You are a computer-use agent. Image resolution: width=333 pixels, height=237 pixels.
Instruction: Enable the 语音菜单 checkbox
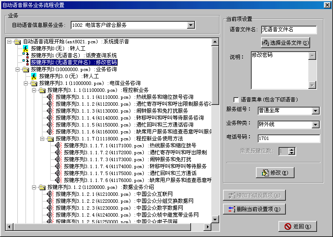(x=236, y=100)
